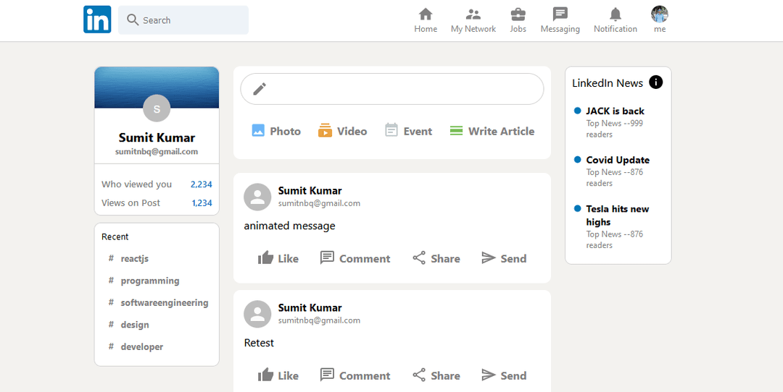This screenshot has width=783, height=392.
Task: Click the LinkedIn logo
Action: click(x=97, y=20)
